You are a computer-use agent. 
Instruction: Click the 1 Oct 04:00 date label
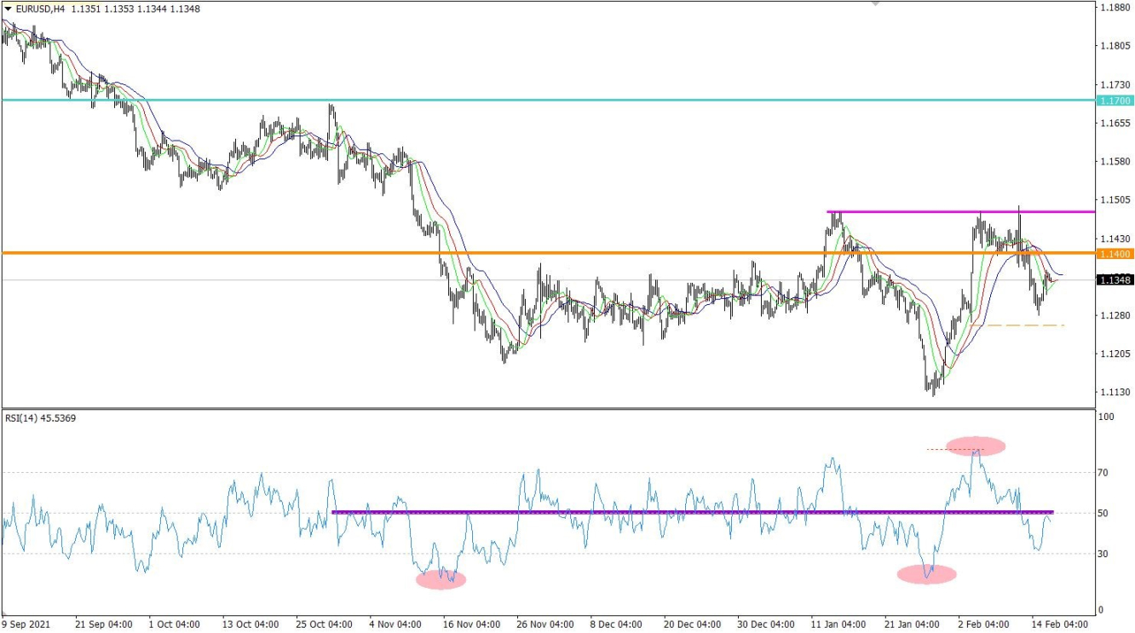[x=176, y=624]
